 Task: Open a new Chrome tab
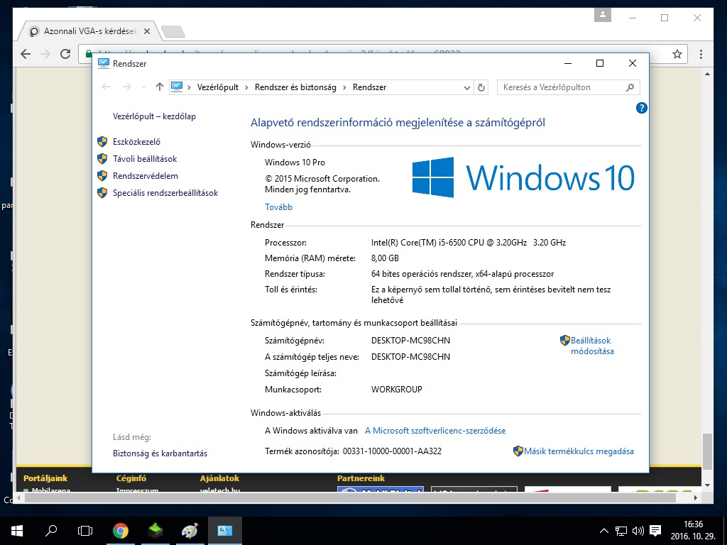(x=173, y=31)
